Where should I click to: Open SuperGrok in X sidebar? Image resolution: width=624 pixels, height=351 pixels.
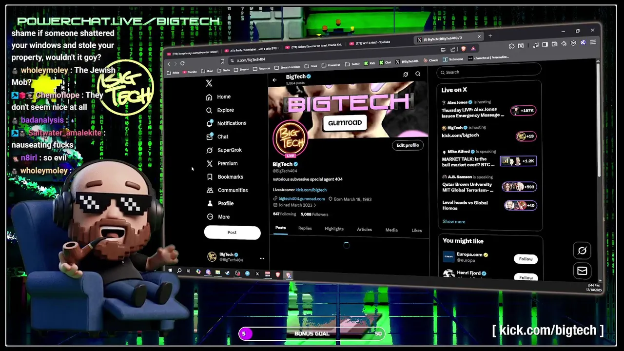[224, 150]
